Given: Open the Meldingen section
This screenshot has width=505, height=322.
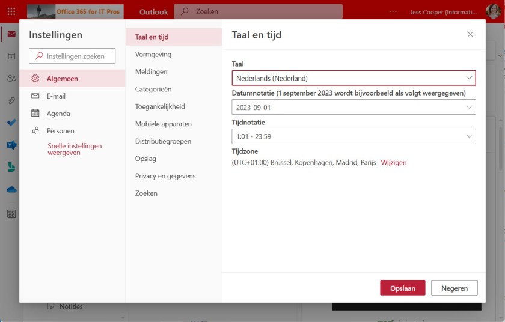Looking at the screenshot, I should point(174,71).
